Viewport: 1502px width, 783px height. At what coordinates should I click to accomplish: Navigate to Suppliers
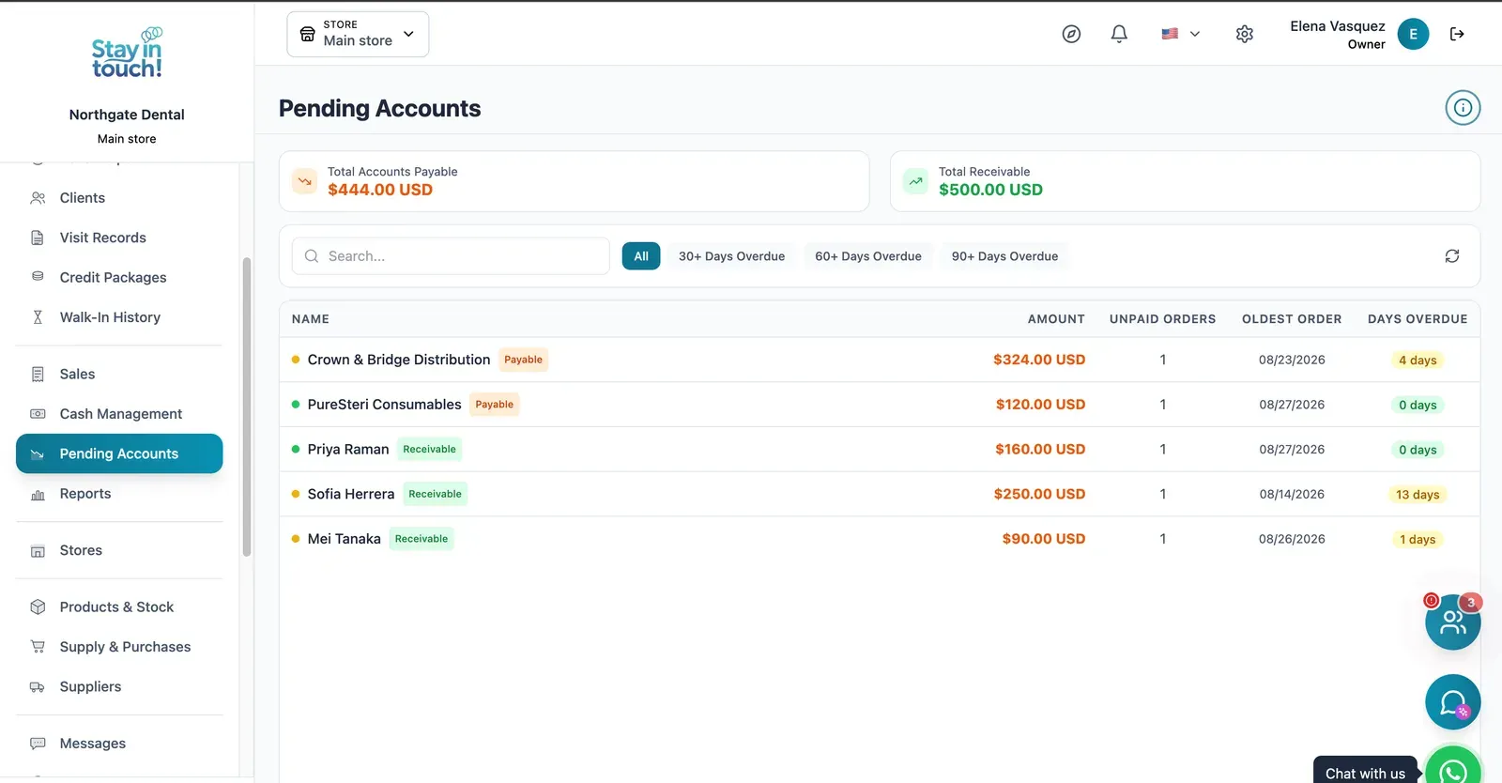[119, 687]
